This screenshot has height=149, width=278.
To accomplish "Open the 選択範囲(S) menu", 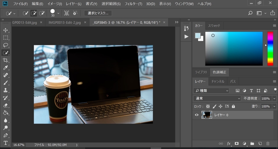I will click(x=111, y=4).
